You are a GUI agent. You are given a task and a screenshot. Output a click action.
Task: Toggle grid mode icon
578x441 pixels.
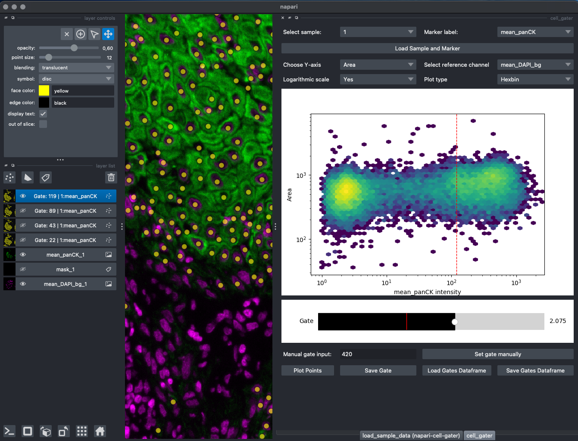point(82,431)
